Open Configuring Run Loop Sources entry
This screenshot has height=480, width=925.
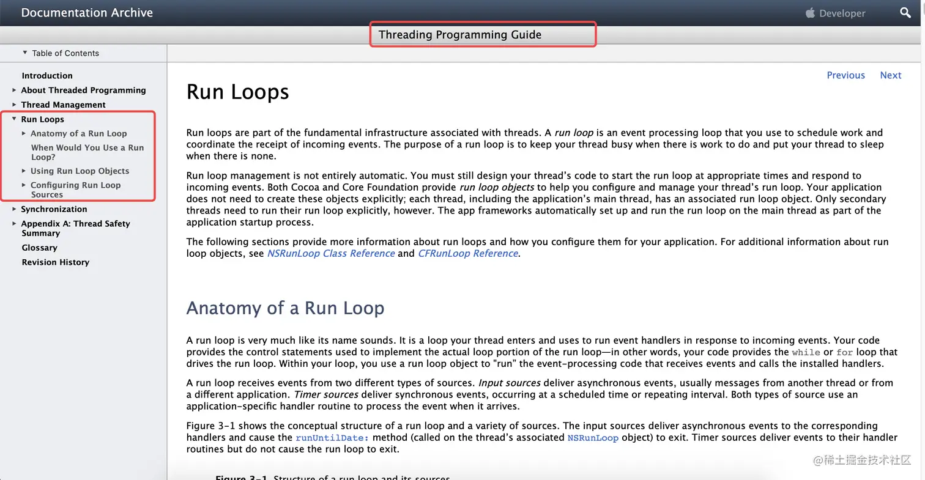click(76, 190)
